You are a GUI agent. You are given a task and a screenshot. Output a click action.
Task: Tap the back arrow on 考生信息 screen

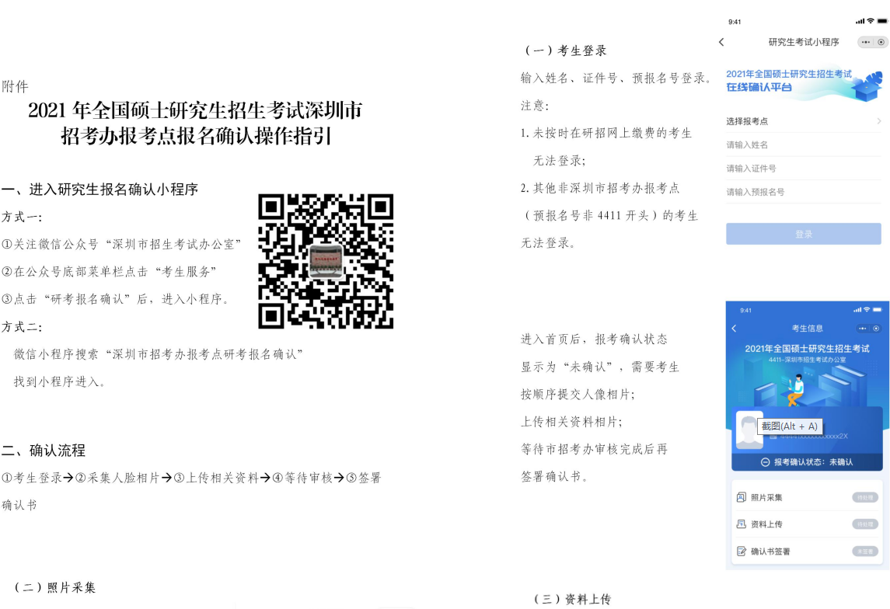tap(735, 329)
